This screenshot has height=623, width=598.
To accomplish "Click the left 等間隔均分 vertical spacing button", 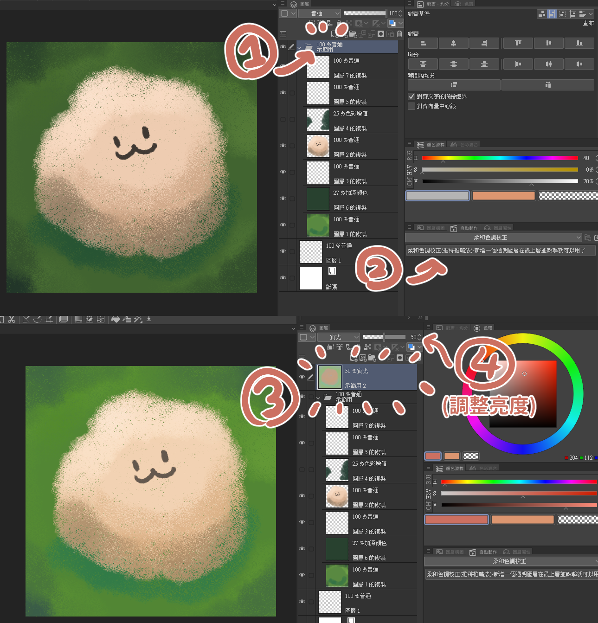I will tap(454, 85).
